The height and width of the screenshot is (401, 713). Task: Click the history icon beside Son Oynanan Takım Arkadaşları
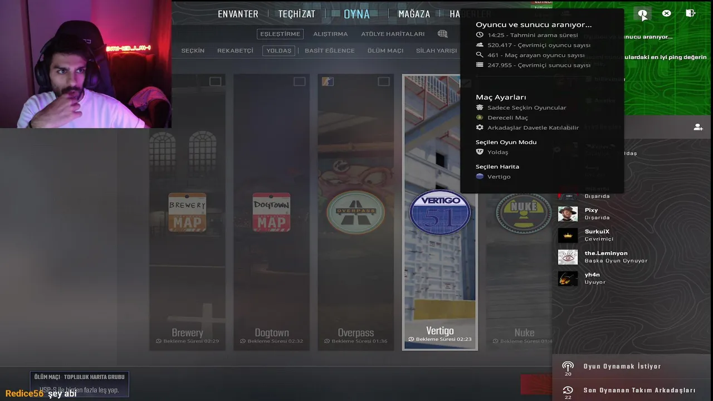tap(568, 390)
